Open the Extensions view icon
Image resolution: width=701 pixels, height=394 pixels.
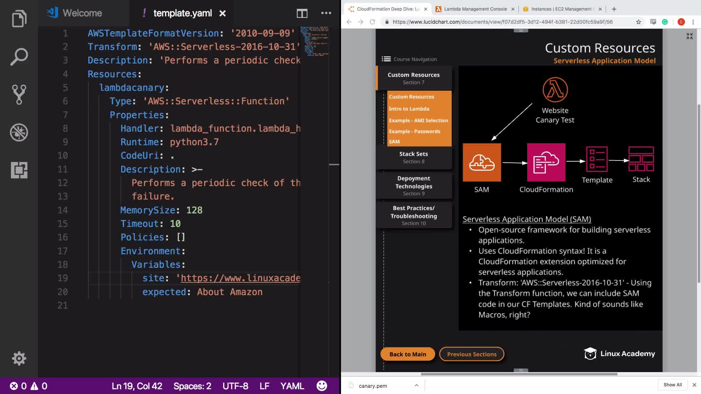coord(19,170)
